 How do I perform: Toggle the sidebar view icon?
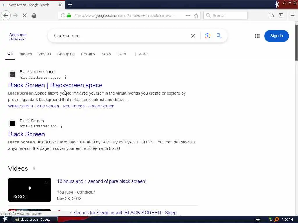coord(281,16)
